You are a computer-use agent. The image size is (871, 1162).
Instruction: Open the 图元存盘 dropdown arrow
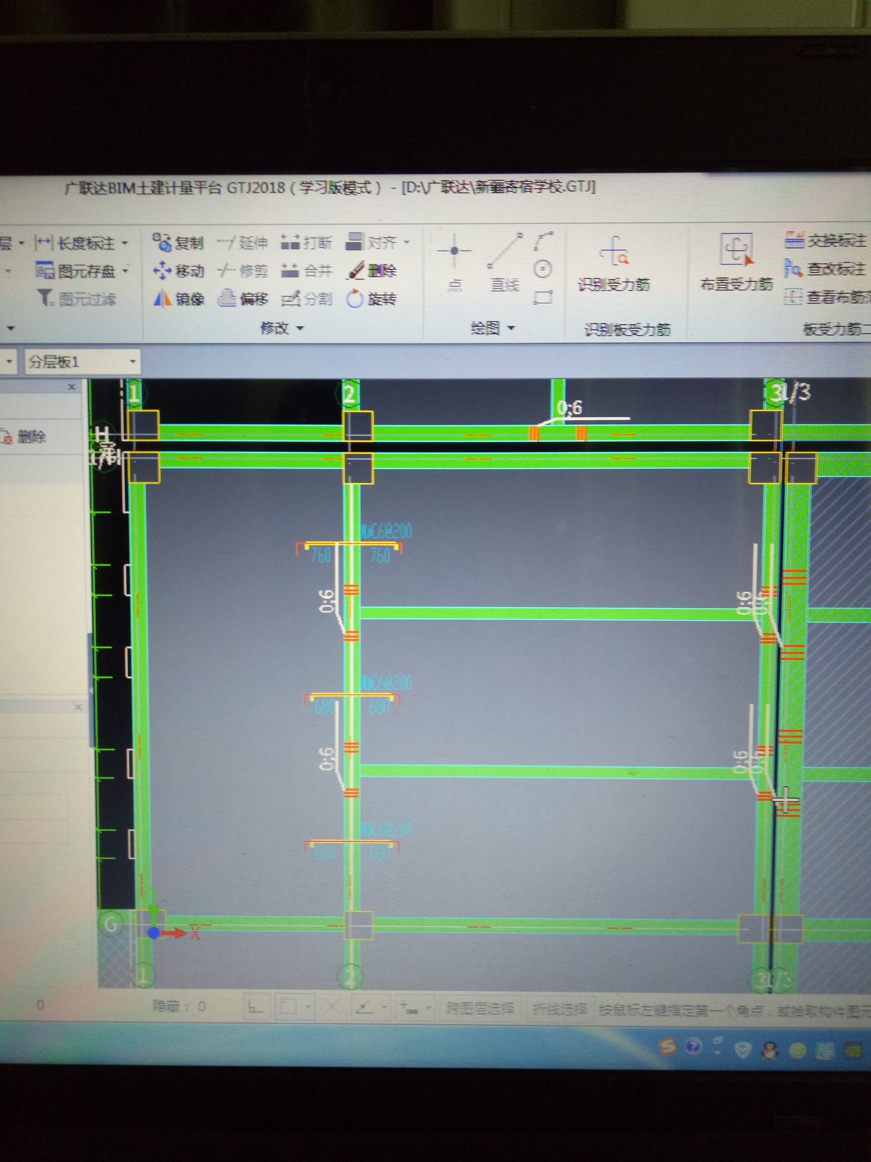[125, 271]
